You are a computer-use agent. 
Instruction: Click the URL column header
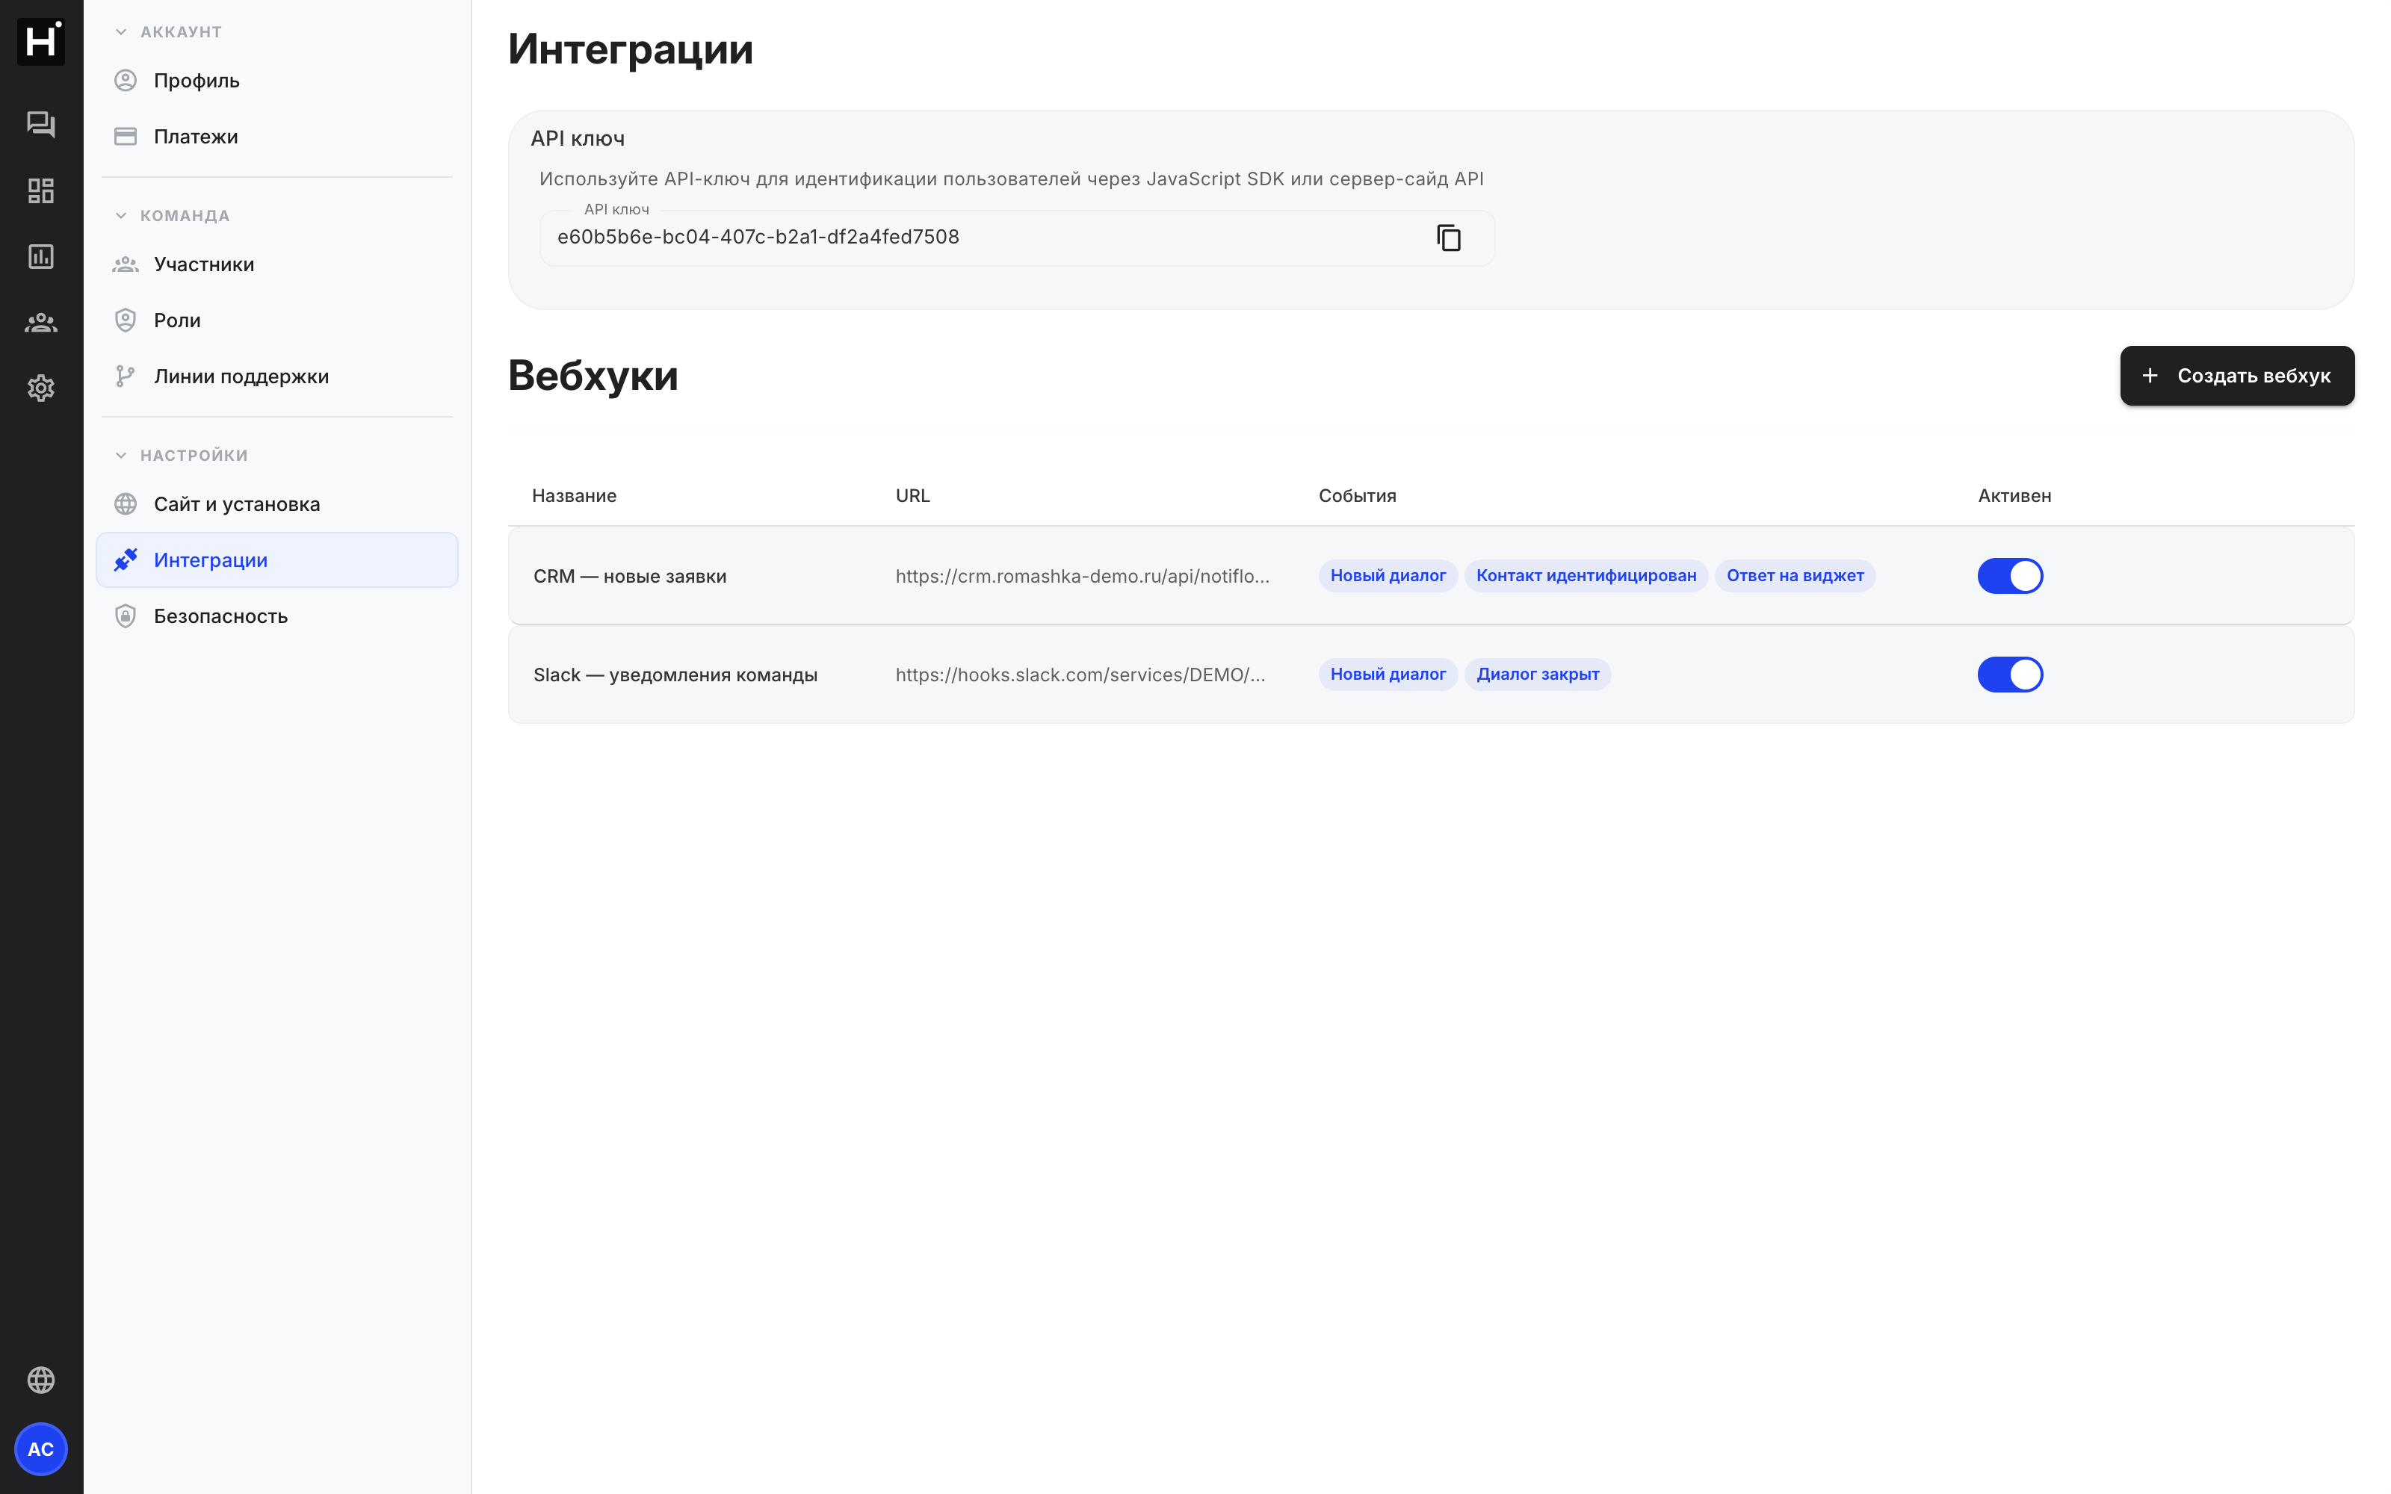point(912,496)
